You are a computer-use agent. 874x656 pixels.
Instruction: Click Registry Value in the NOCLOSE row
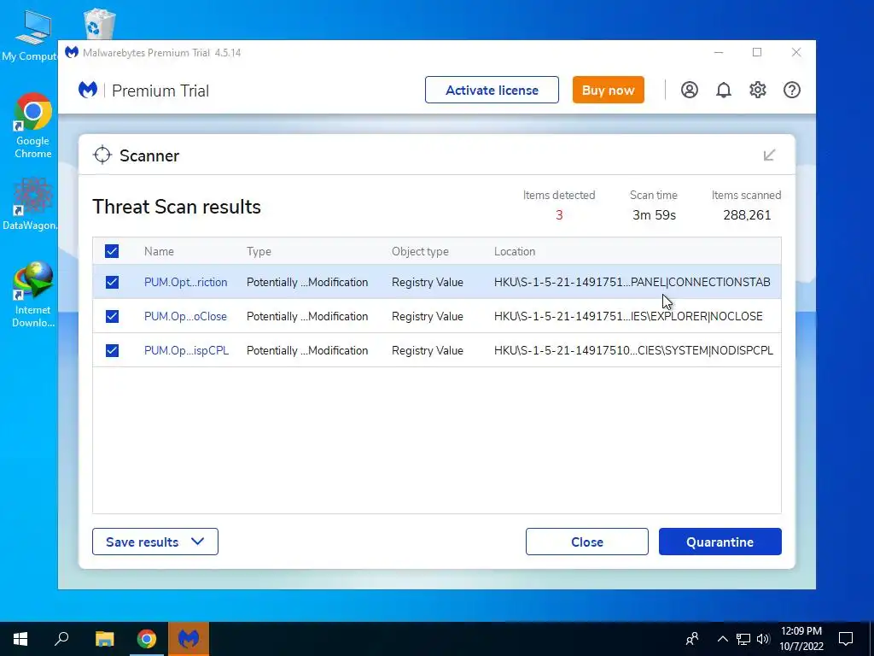[x=428, y=316]
